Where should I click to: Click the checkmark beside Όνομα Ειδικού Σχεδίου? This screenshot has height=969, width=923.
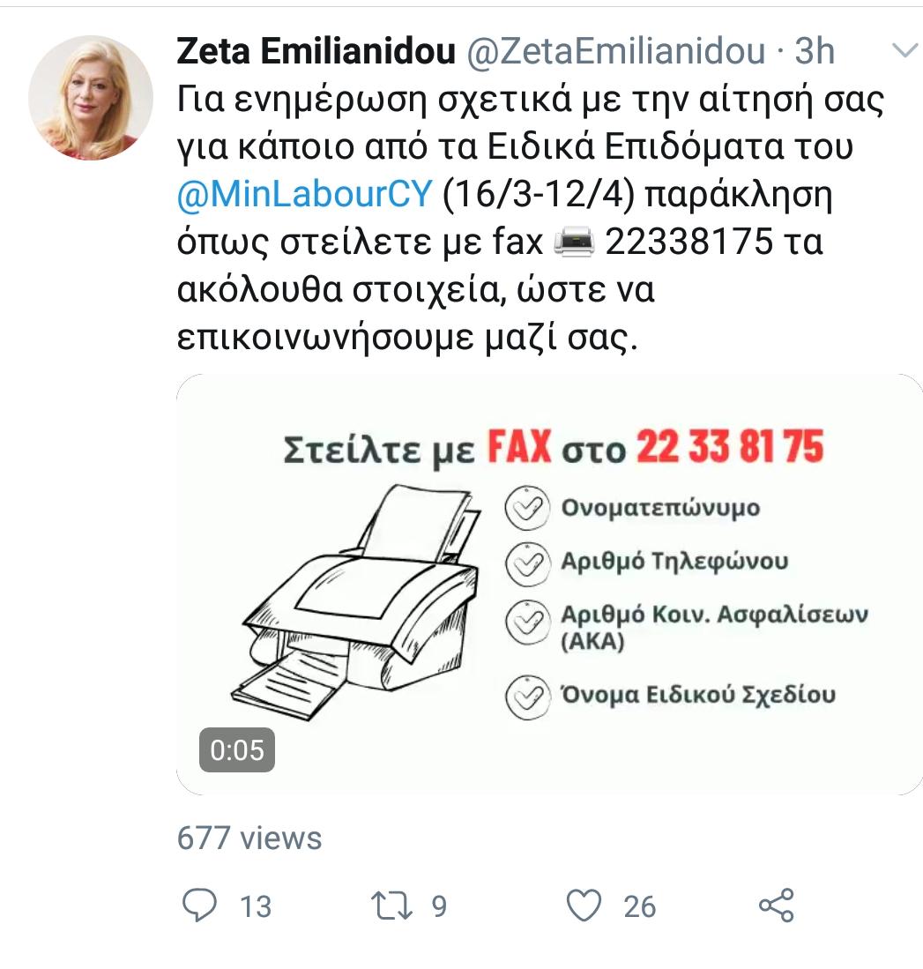[527, 697]
